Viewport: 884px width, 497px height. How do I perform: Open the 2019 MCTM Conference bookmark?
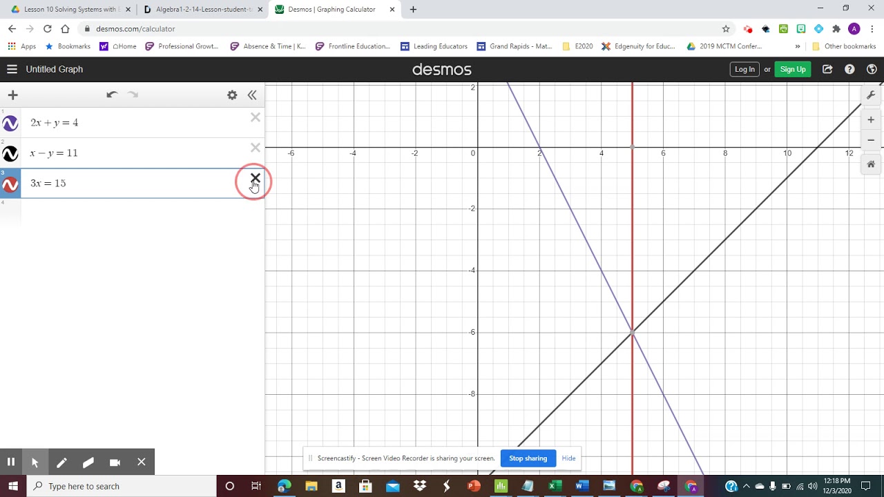point(724,46)
